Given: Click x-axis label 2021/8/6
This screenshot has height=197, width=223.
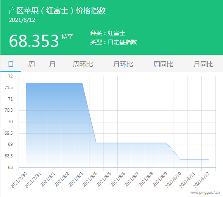Looking at the screenshot, I should [118, 179].
